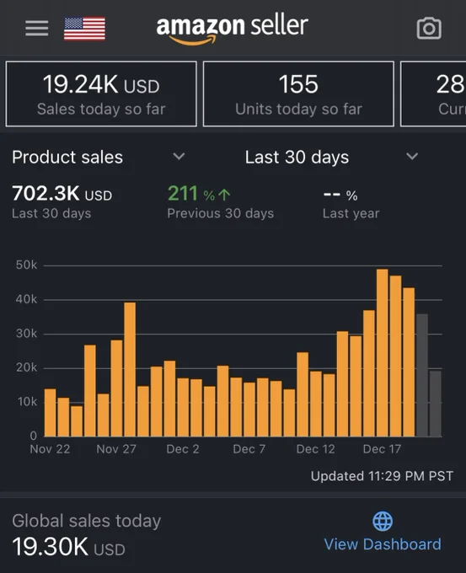
Task: Tap the blue globe icon
Action: coord(383,521)
